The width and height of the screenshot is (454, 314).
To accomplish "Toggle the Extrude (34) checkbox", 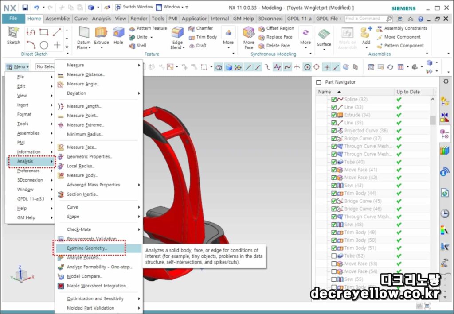I will (333, 115).
